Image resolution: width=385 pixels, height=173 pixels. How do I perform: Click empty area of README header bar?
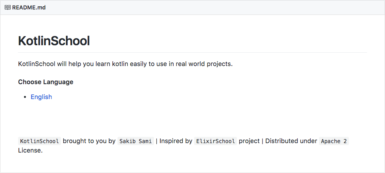212,7
